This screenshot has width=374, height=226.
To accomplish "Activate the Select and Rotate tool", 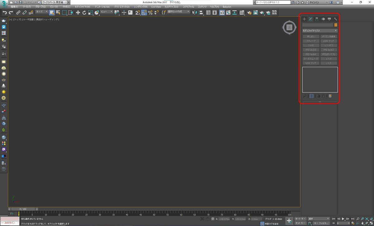I will point(84,13).
